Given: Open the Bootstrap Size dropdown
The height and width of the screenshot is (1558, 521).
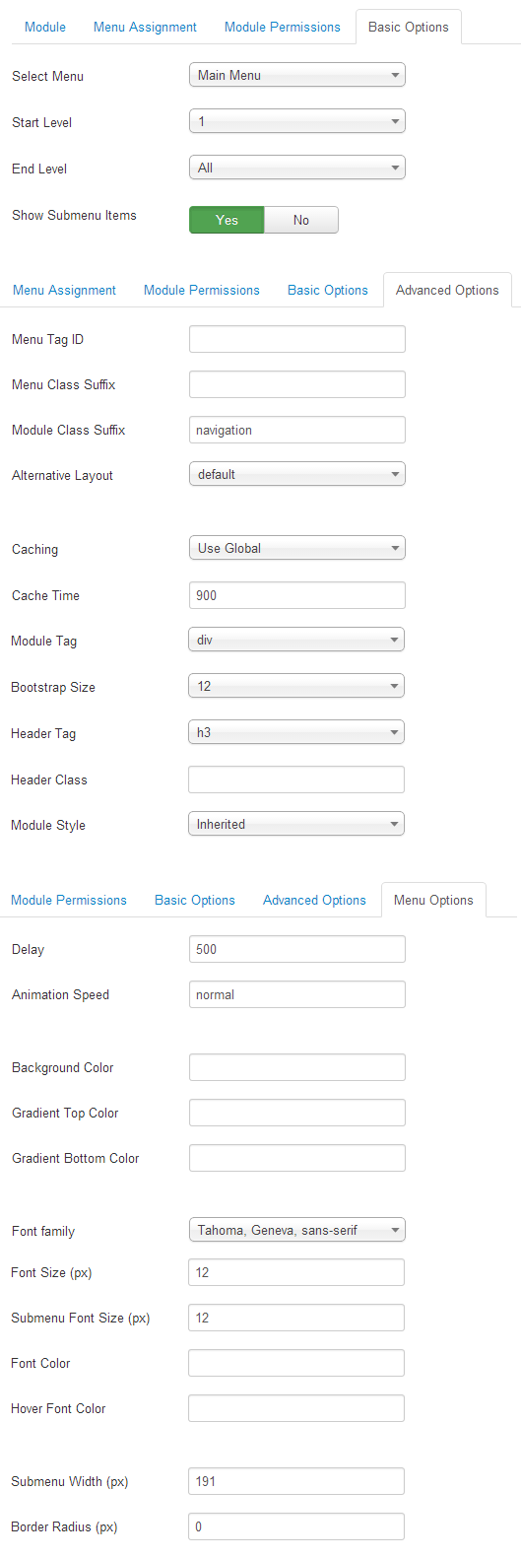Looking at the screenshot, I should coord(296,686).
